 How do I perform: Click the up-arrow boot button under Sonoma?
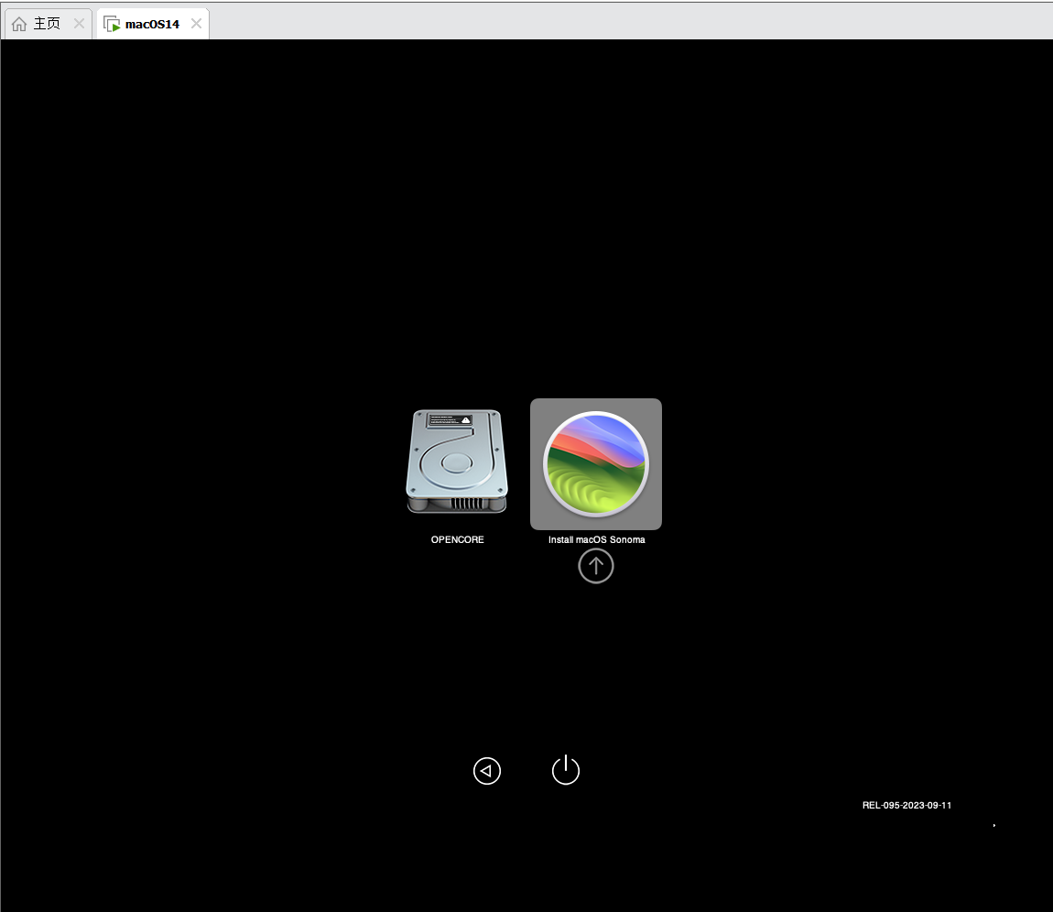pos(596,566)
